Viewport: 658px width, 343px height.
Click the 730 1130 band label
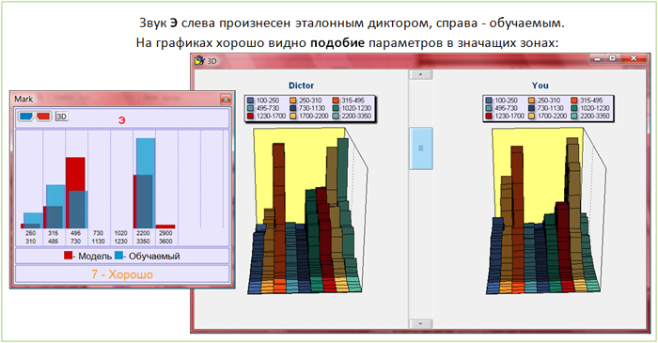pos(98,238)
